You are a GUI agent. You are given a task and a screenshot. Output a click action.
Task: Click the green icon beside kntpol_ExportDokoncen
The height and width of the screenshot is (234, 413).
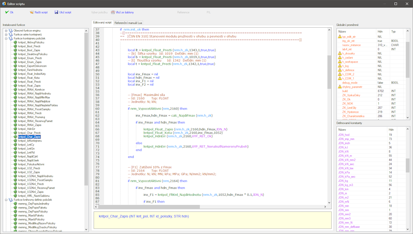pos(15,66)
